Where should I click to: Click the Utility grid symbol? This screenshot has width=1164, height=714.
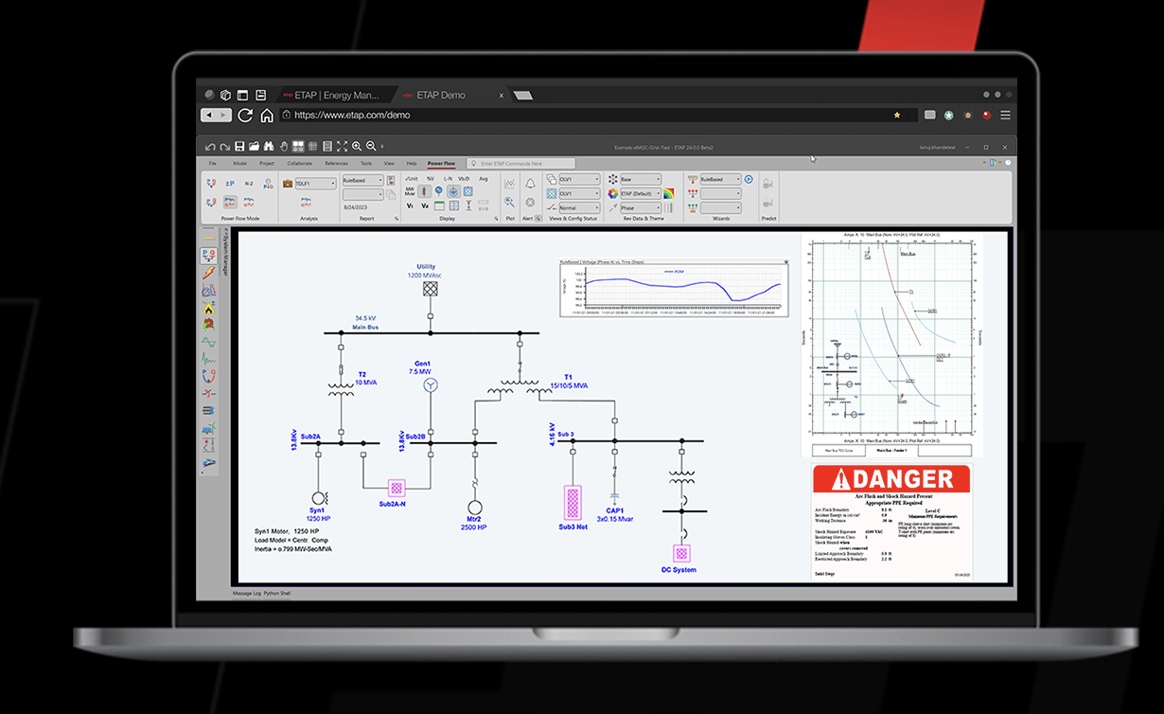pos(430,291)
